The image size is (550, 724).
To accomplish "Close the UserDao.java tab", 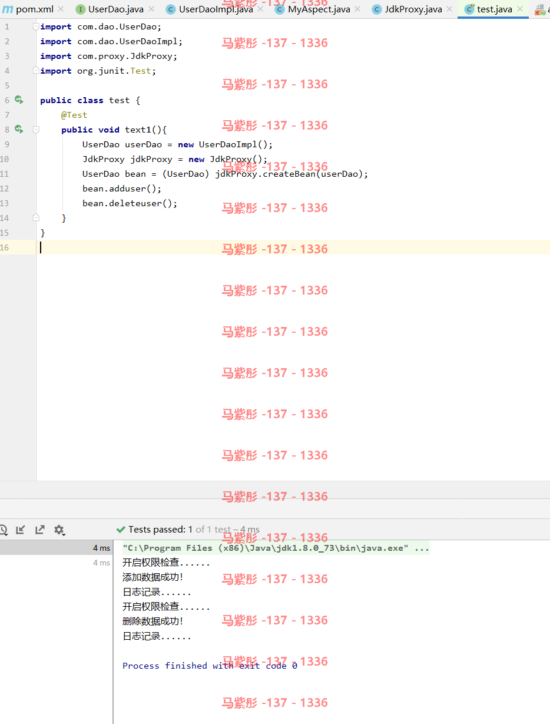I will pos(151,9).
